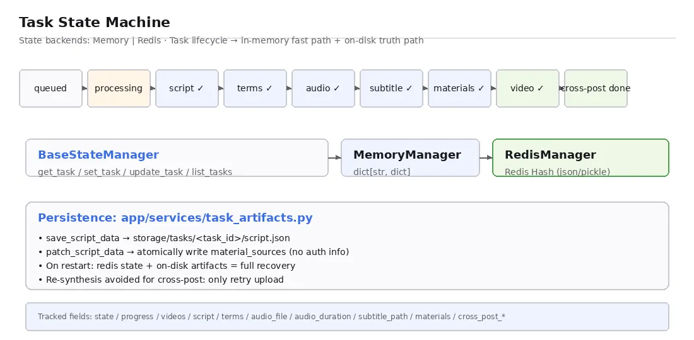Select the processing state box
The width and height of the screenshot is (694, 340).
click(x=119, y=88)
